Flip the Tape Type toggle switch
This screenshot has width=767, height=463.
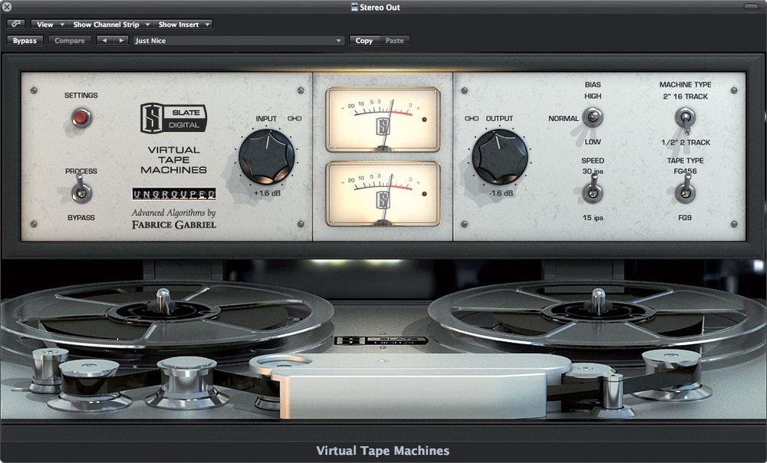point(685,189)
